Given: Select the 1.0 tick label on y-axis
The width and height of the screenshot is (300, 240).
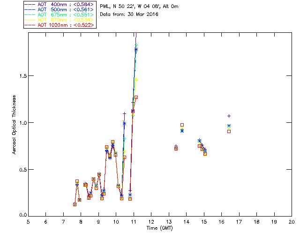Looking at the screenshot, I should [21, 123].
